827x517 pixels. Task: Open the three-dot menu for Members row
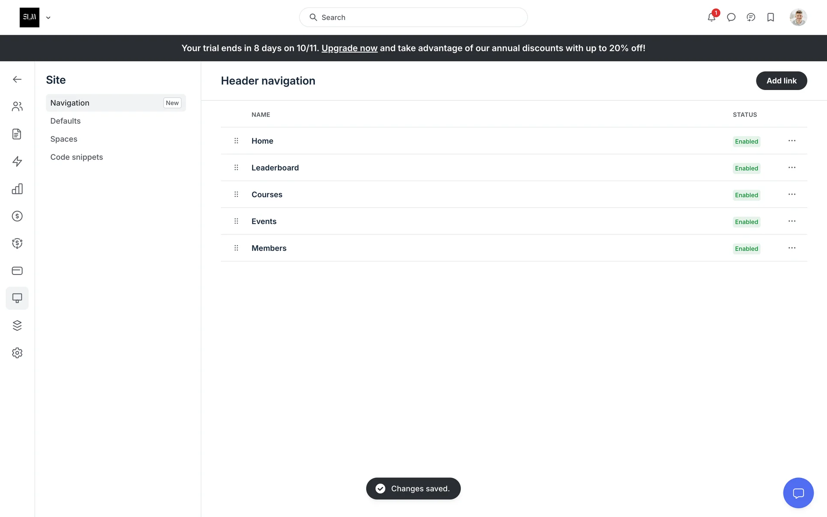click(792, 248)
